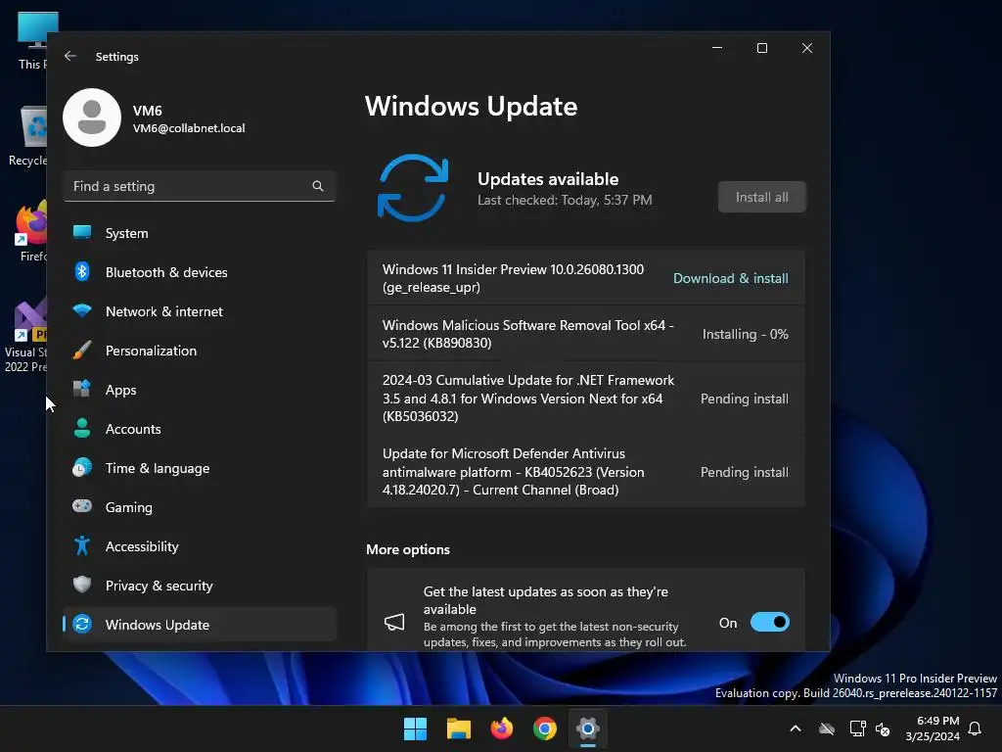Click the Windows 11 Insider Preview update text

click(x=513, y=278)
